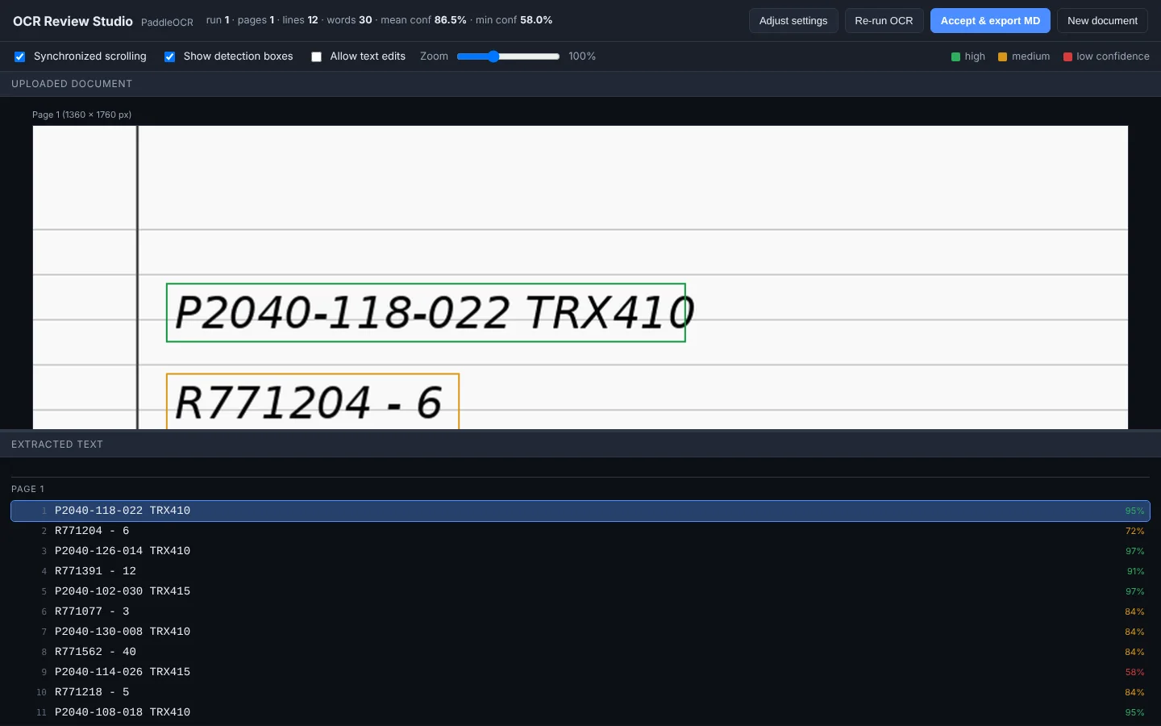
Task: Select extracted line R771562 - 40
Action: 580,652
